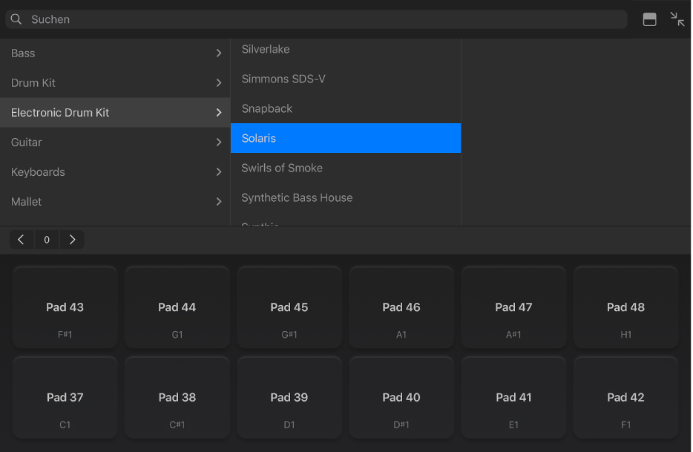Click the search magnifier icon
The height and width of the screenshot is (452, 693).
tap(16, 19)
